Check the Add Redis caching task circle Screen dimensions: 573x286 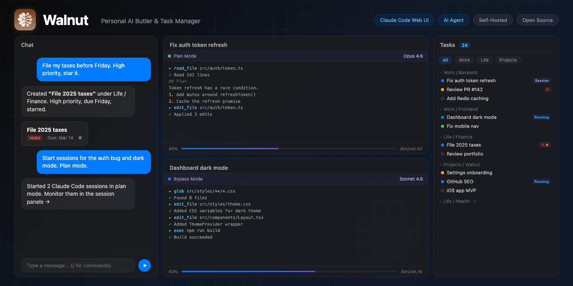pos(442,98)
